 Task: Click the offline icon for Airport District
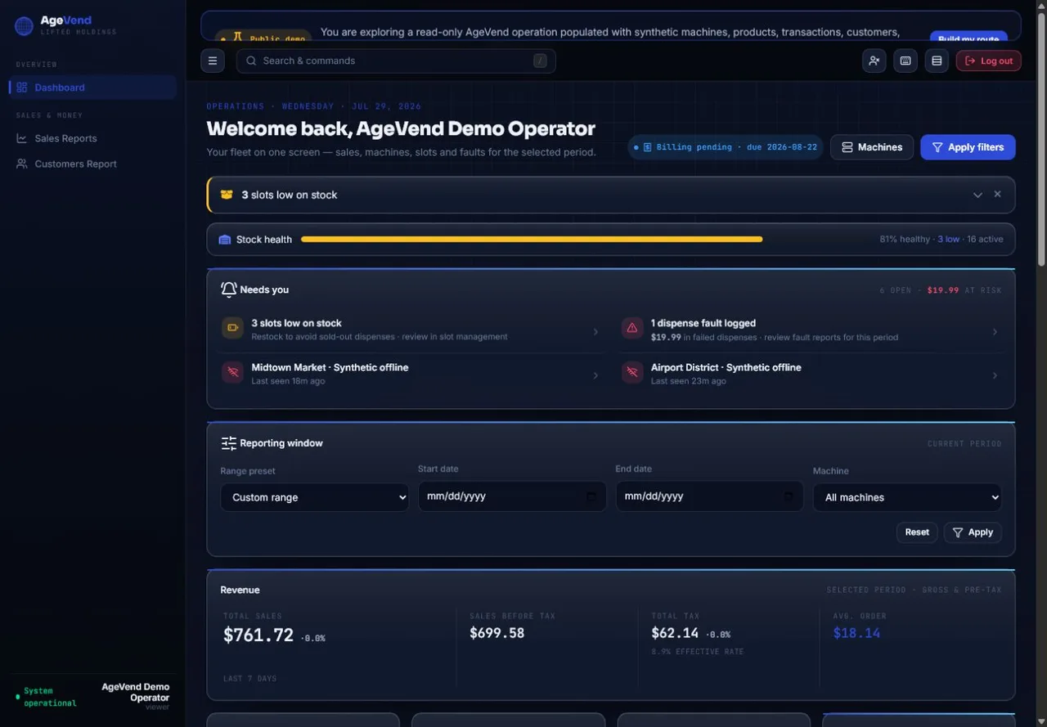point(632,372)
